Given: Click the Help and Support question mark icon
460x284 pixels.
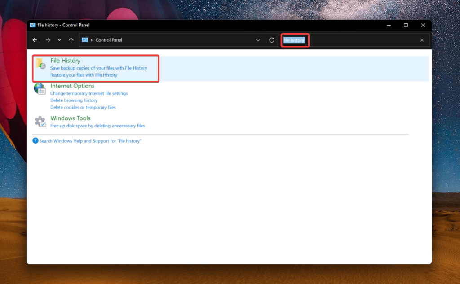Looking at the screenshot, I should click(35, 140).
